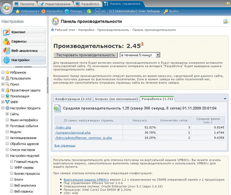Switch interface language to ru

pos(98,11)
